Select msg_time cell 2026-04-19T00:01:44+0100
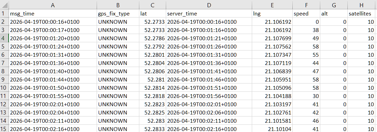This screenshot has width=377, height=132. [53, 79]
